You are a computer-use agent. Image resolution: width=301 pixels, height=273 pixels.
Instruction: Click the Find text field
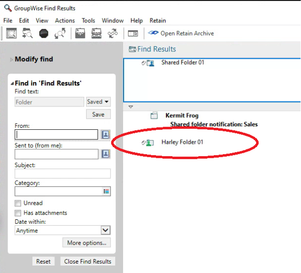pos(49,102)
